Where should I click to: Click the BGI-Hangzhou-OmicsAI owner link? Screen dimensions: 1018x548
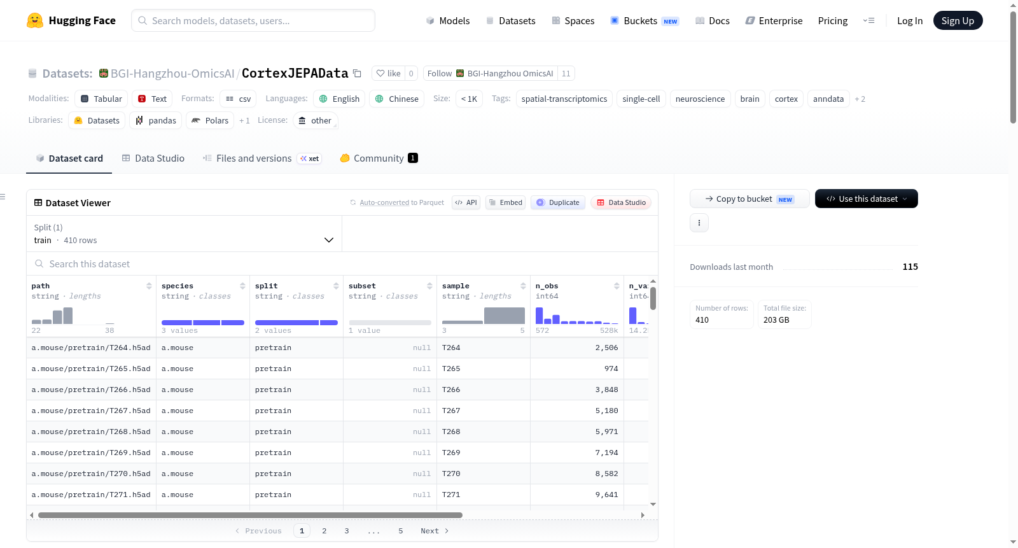[x=172, y=73]
